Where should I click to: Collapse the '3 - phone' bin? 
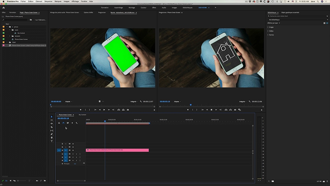7,27
